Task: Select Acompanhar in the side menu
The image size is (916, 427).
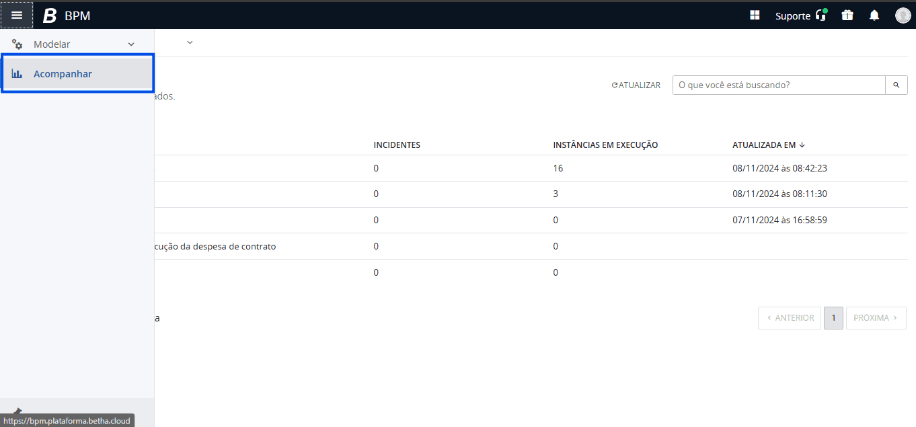Action: point(63,74)
